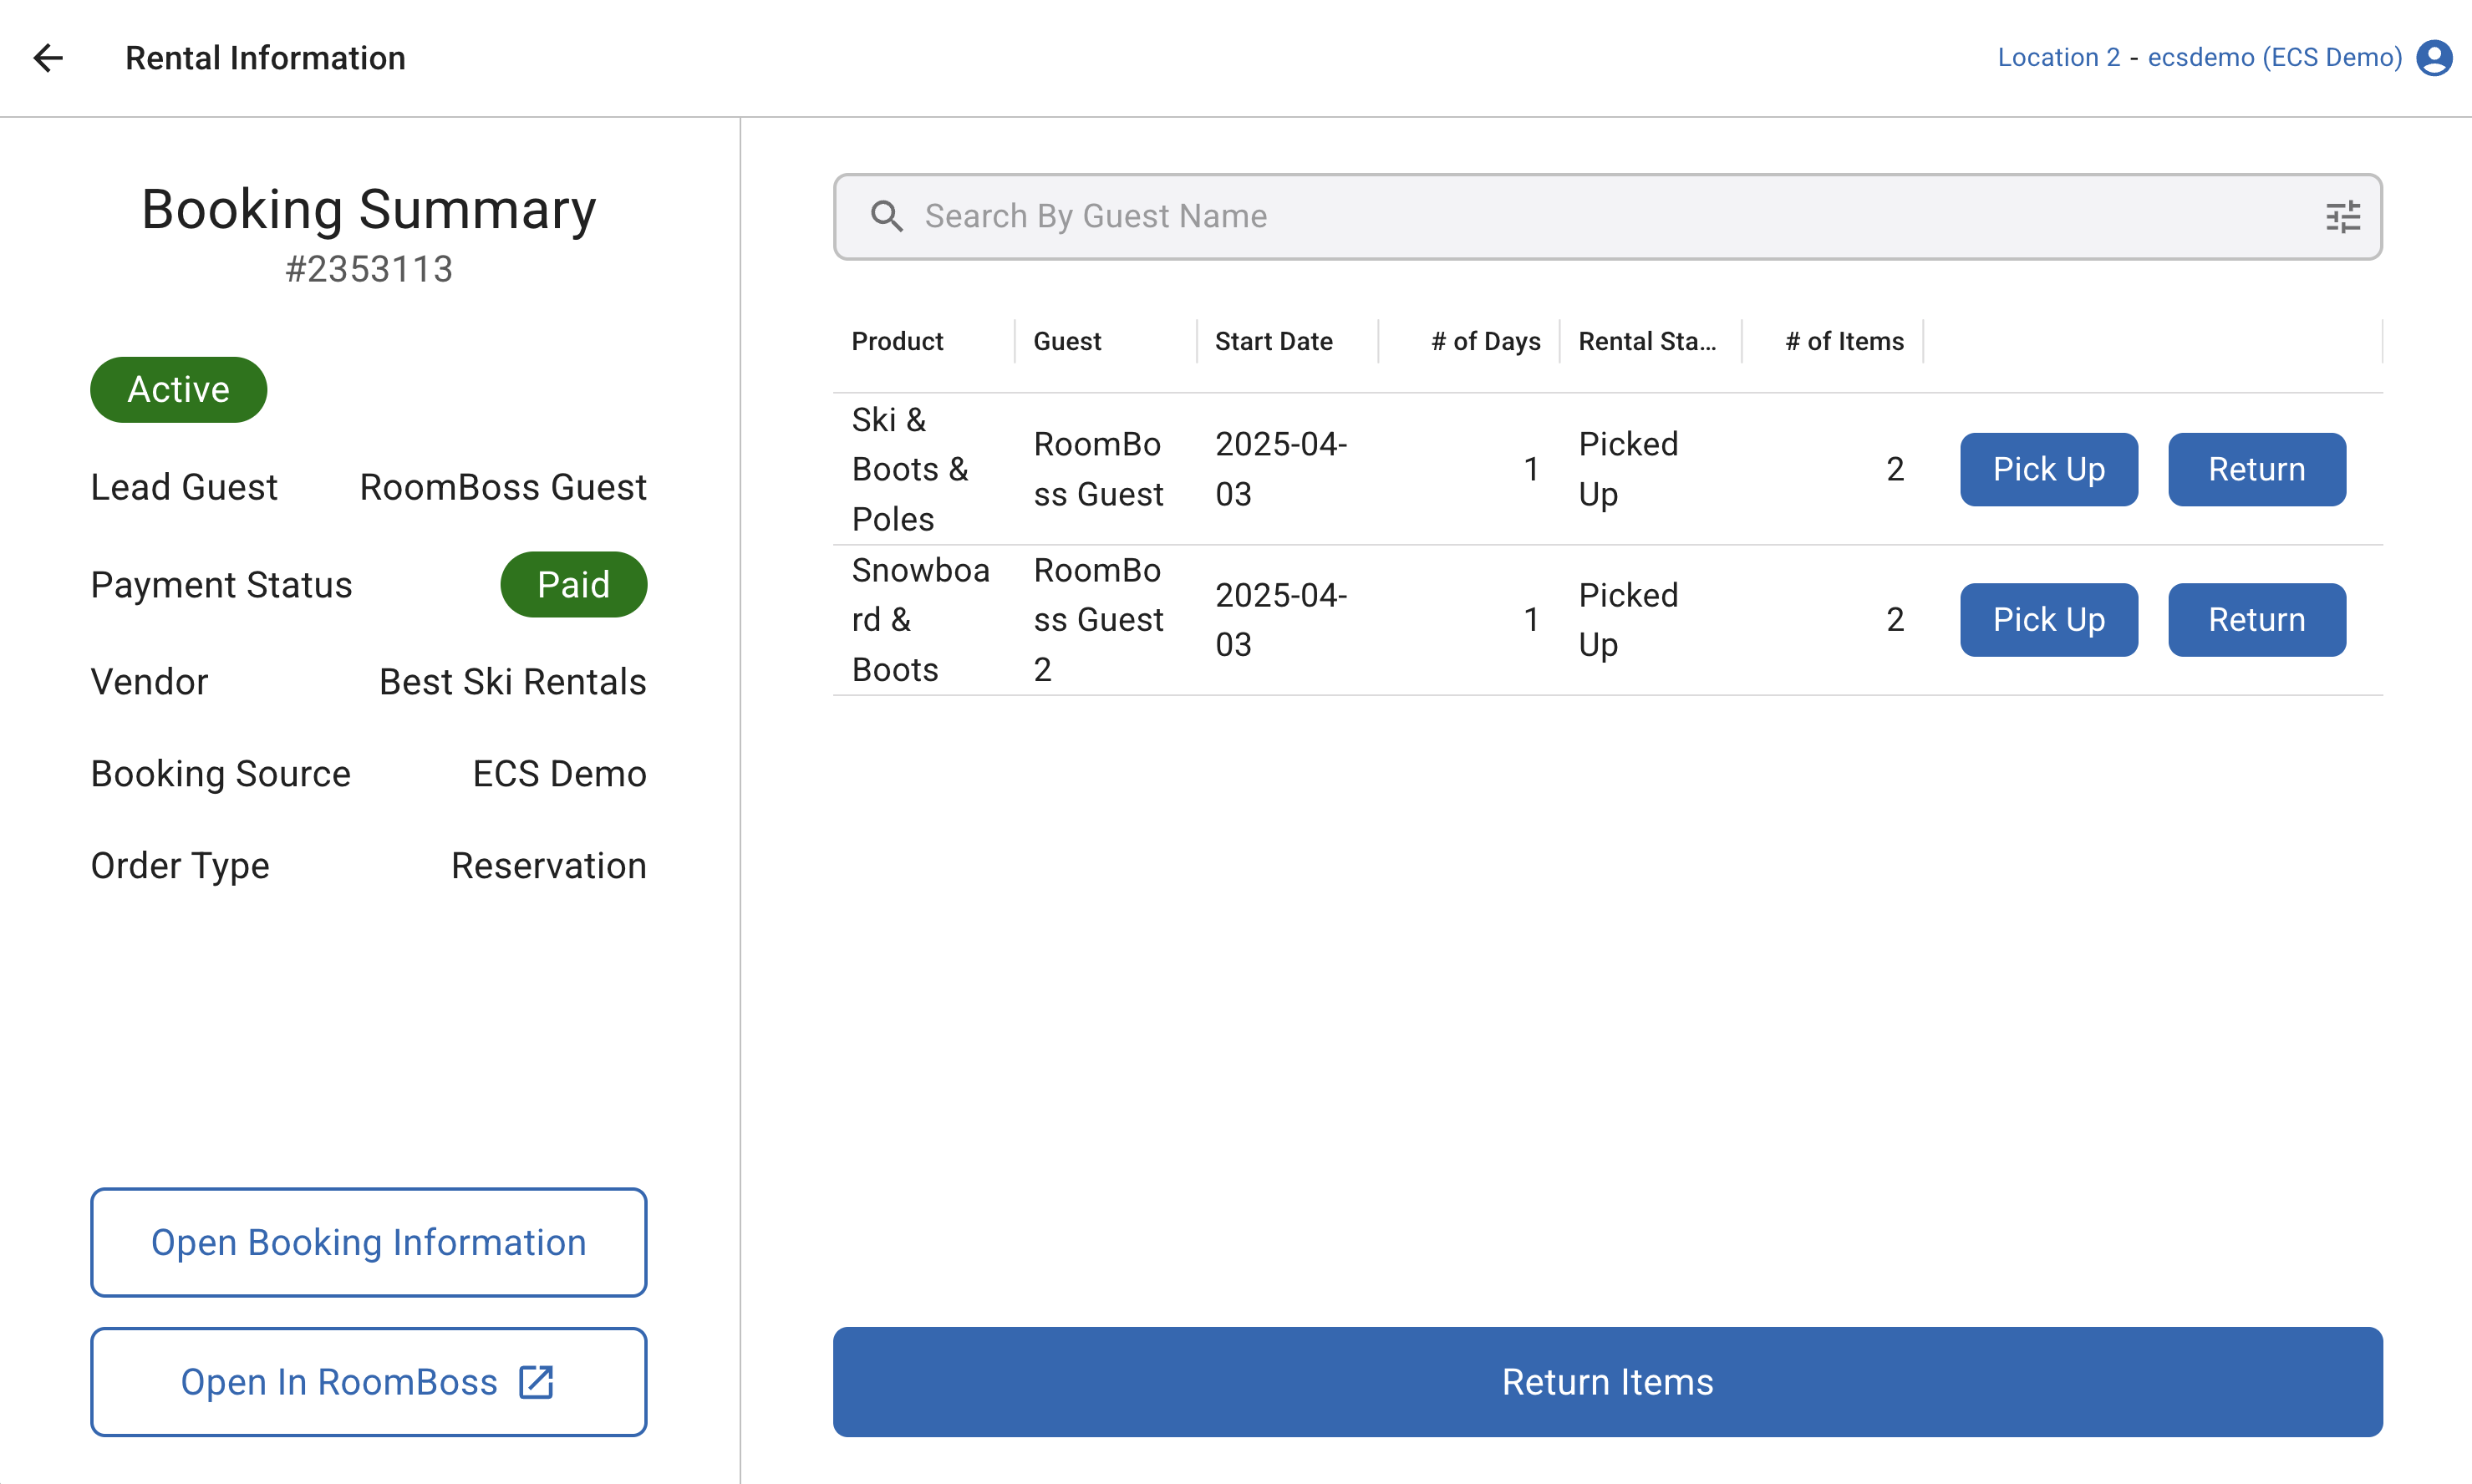Sort by # of Days column header
2472x1484 pixels.
pos(1485,342)
